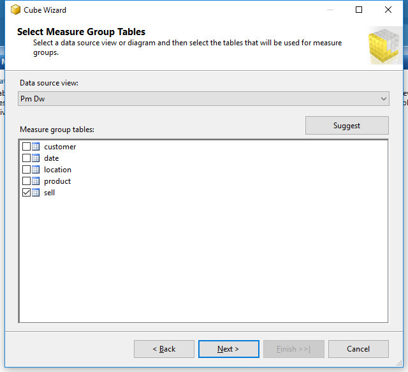Click the customer table icon
The height and width of the screenshot is (372, 408).
pos(36,147)
